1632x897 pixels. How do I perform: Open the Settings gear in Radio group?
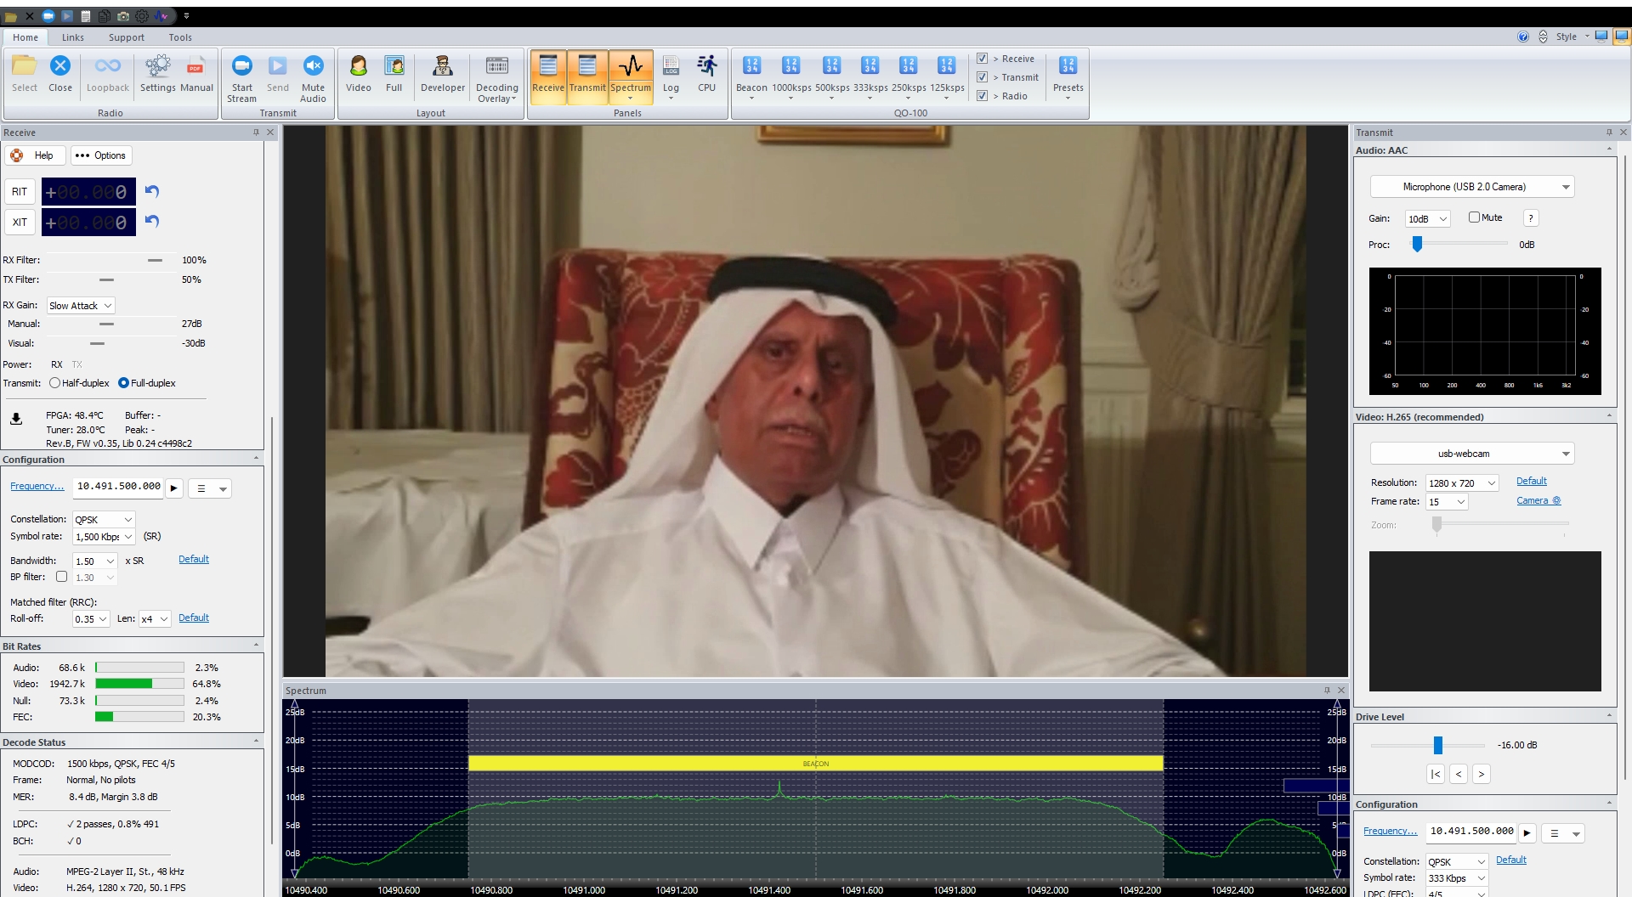pyautogui.click(x=157, y=67)
